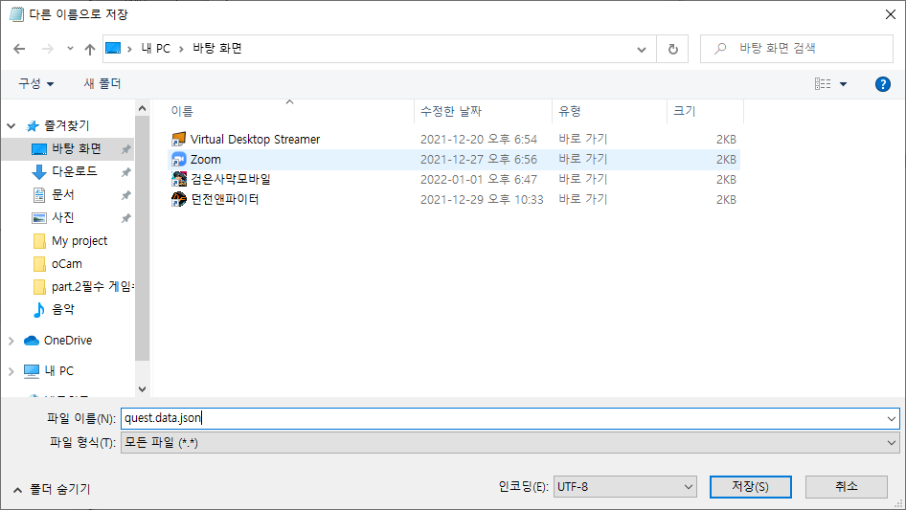The height and width of the screenshot is (510, 906).
Task: Open 'My project' folder in sidebar
Action: (x=79, y=241)
